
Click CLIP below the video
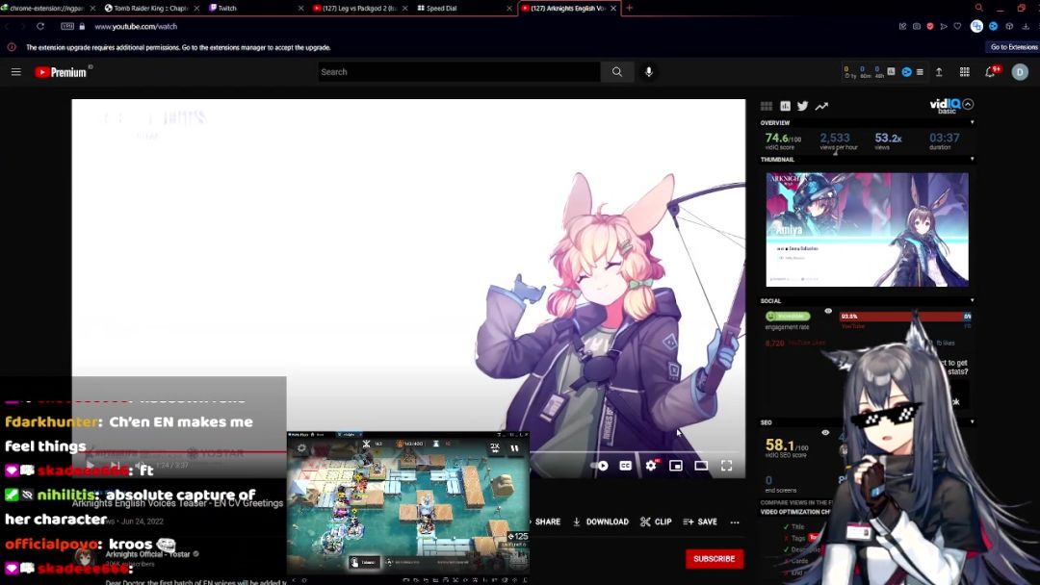point(656,522)
